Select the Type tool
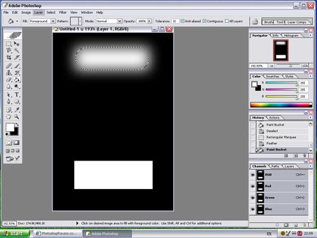317x238 pixels. pos(17,95)
